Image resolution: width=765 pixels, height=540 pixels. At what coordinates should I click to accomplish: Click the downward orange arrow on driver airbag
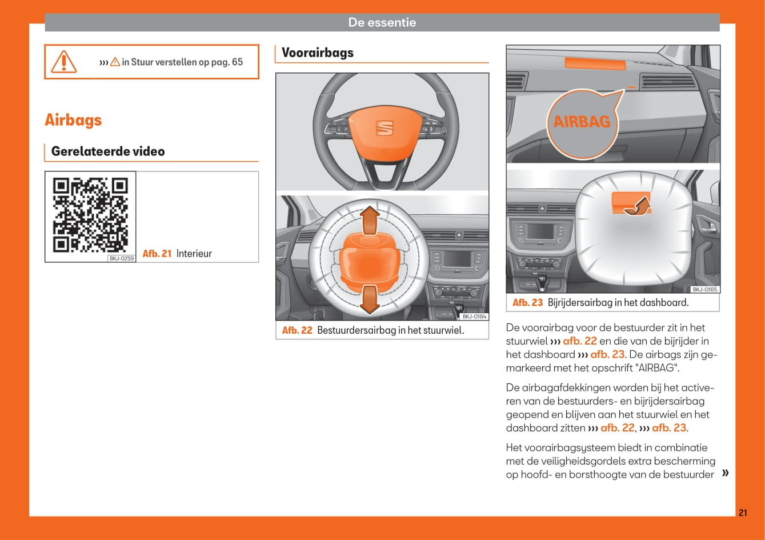[x=370, y=299]
